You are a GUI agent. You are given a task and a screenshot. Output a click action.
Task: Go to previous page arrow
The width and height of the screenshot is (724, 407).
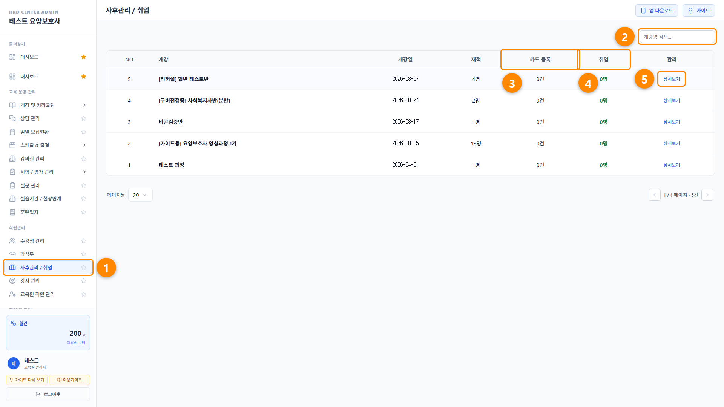pyautogui.click(x=654, y=195)
